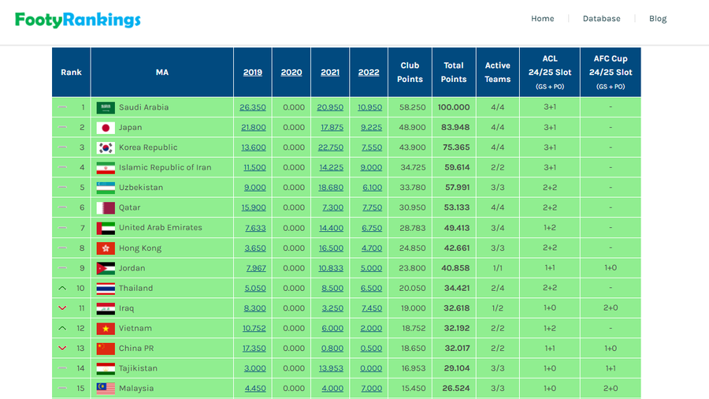Click the Korea Republic flag icon
Screen dimensions: 709x399
(x=106, y=147)
